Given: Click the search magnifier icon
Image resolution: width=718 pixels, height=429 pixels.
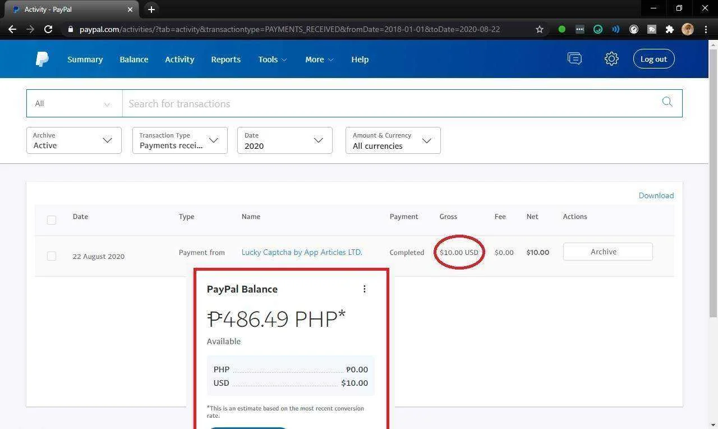Looking at the screenshot, I should [x=667, y=102].
